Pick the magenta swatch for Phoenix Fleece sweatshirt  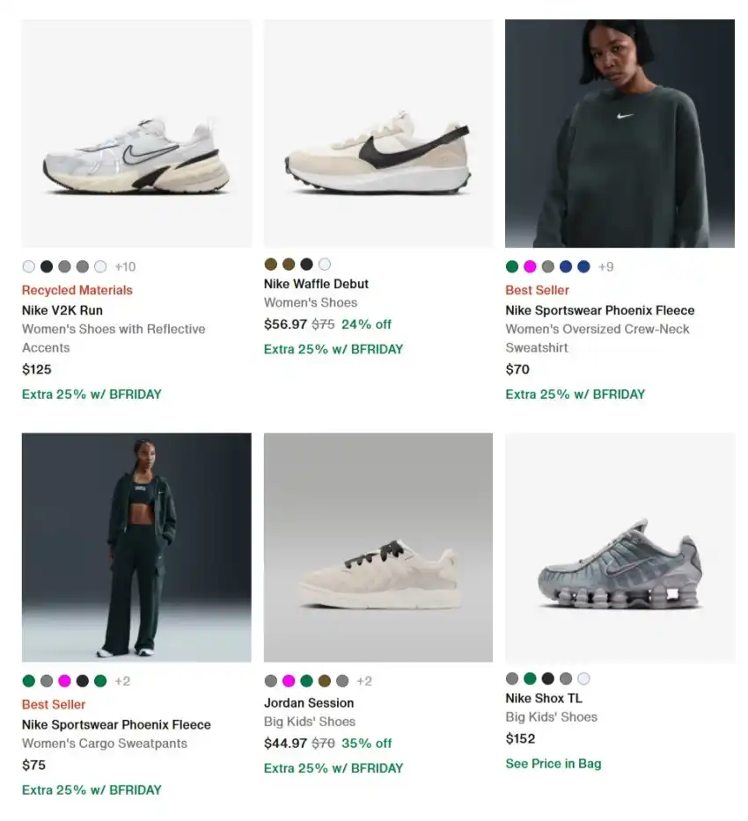[530, 266]
